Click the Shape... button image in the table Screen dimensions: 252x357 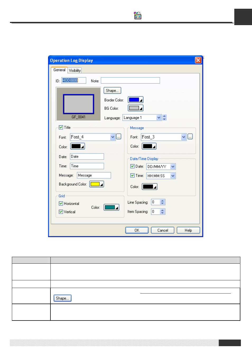point(63,298)
